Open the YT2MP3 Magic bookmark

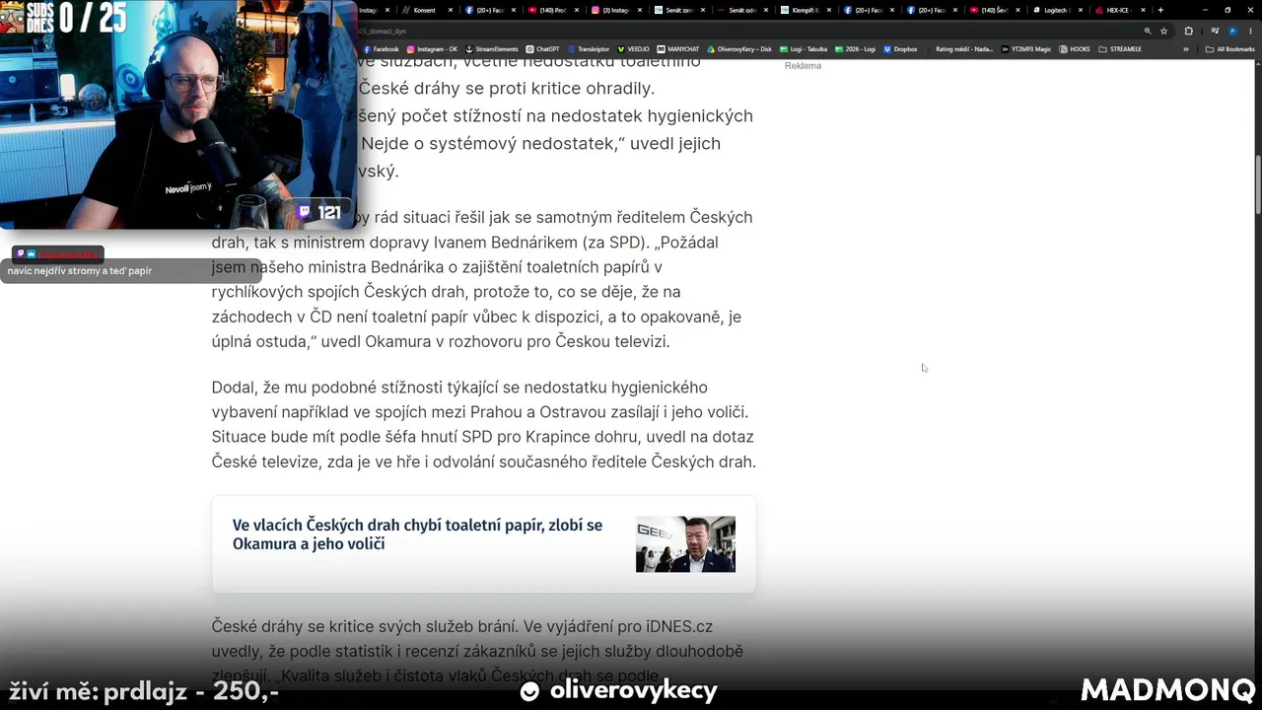pyautogui.click(x=1026, y=49)
